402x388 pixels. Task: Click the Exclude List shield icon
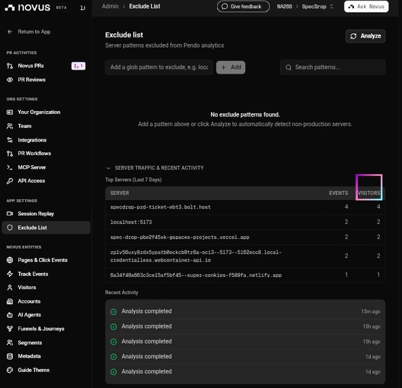pos(9,228)
